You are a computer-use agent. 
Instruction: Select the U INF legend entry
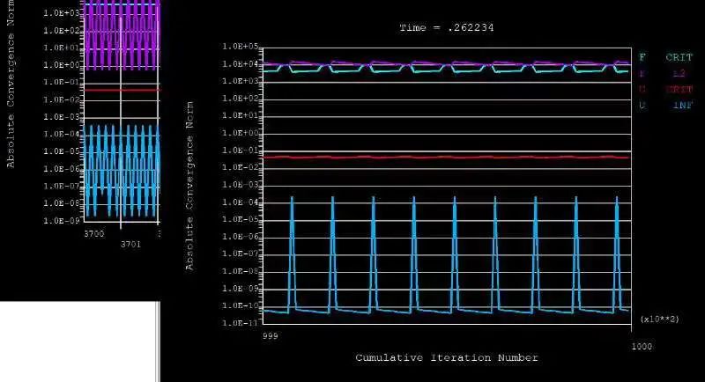click(666, 105)
